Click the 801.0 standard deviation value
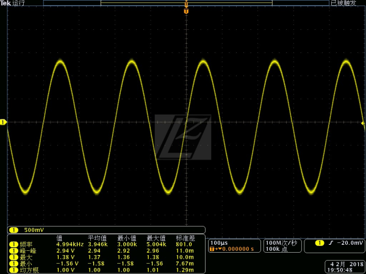Image resolution: width=366 pixels, height=274 pixels. pos(184,244)
